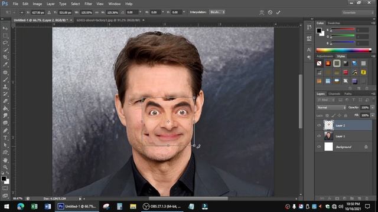The image size is (378, 212).
Task: Select the History Brush tool
Action: click(5, 94)
